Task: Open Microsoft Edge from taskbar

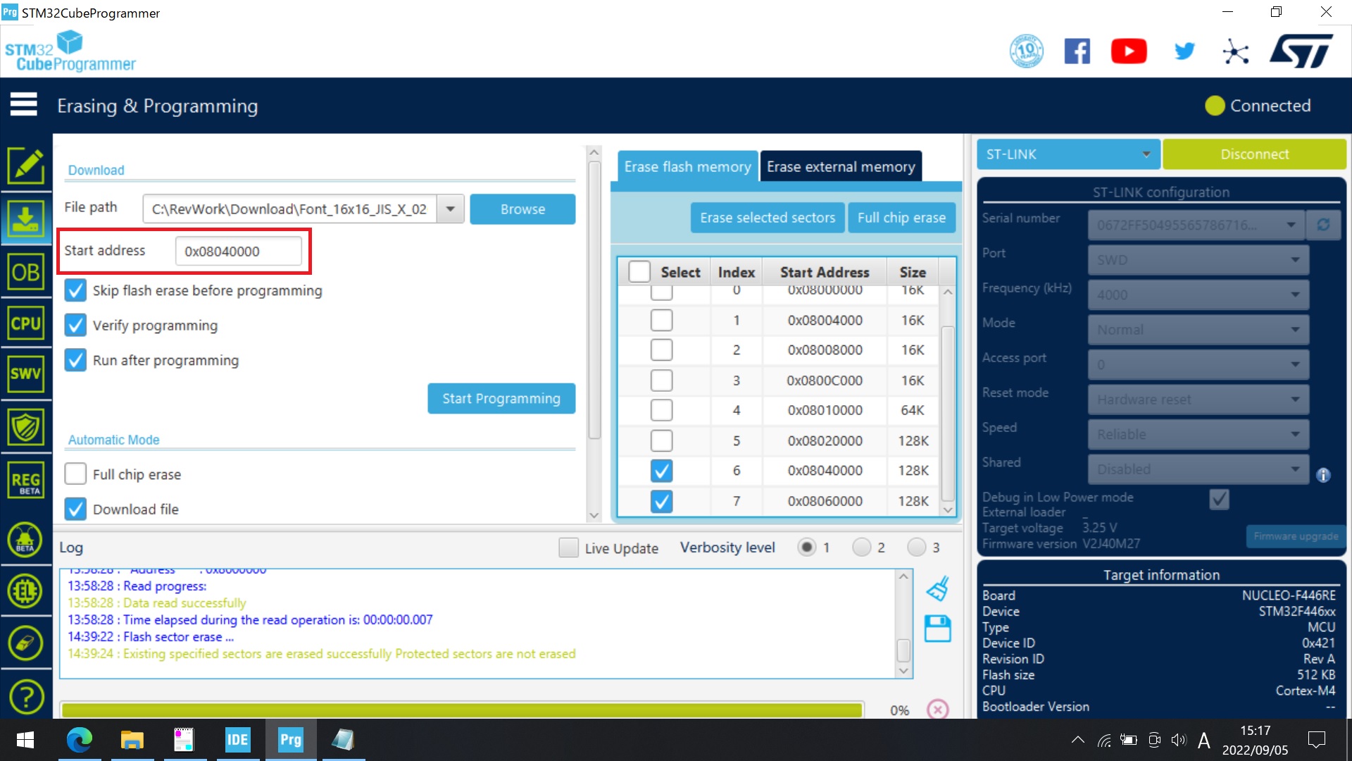Action: 80,739
